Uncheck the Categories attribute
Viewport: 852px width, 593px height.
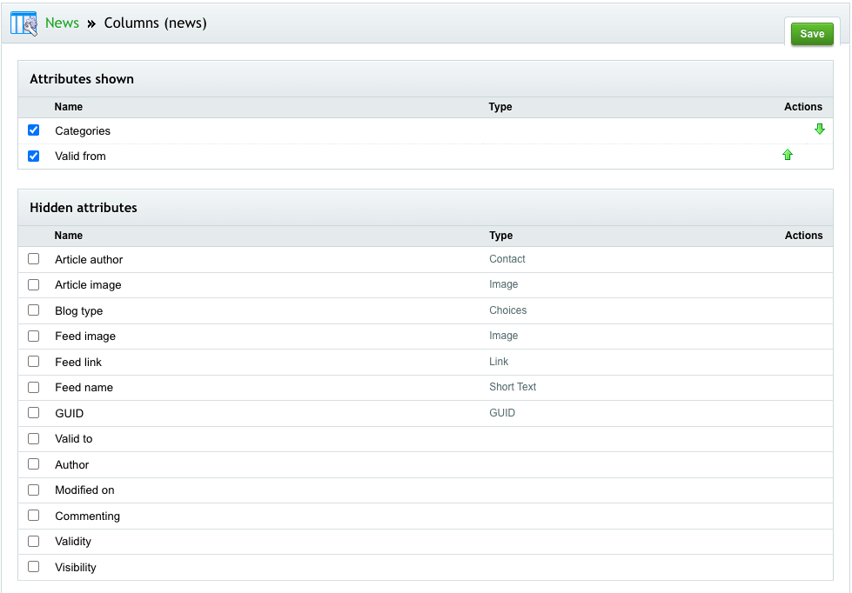point(34,130)
